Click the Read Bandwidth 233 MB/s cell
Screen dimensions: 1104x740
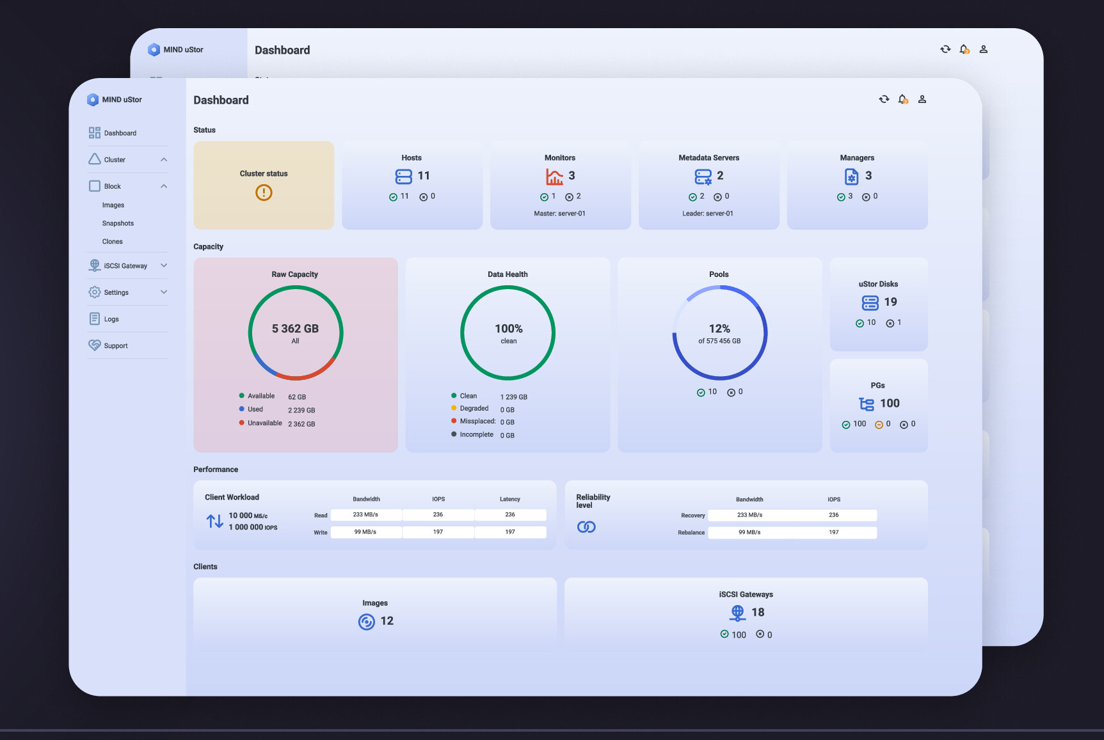pos(366,515)
